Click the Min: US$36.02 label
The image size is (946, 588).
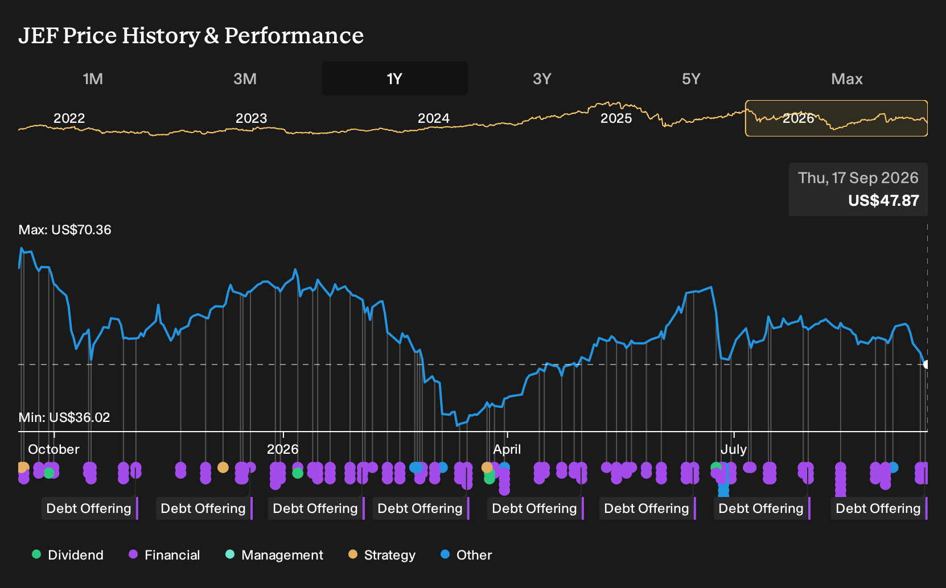click(x=64, y=417)
